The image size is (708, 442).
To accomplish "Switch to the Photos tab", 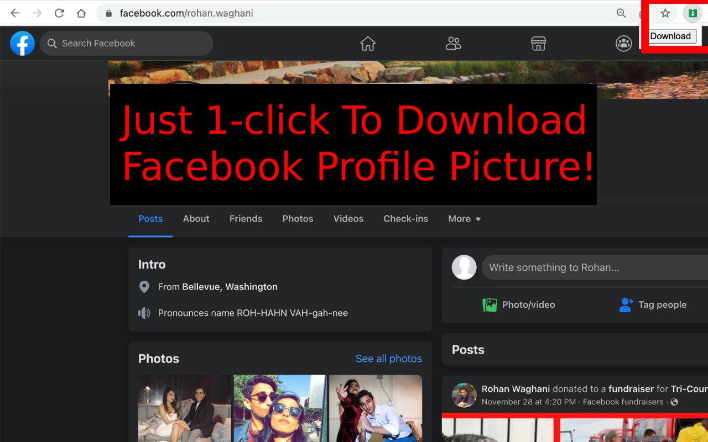I will [298, 219].
